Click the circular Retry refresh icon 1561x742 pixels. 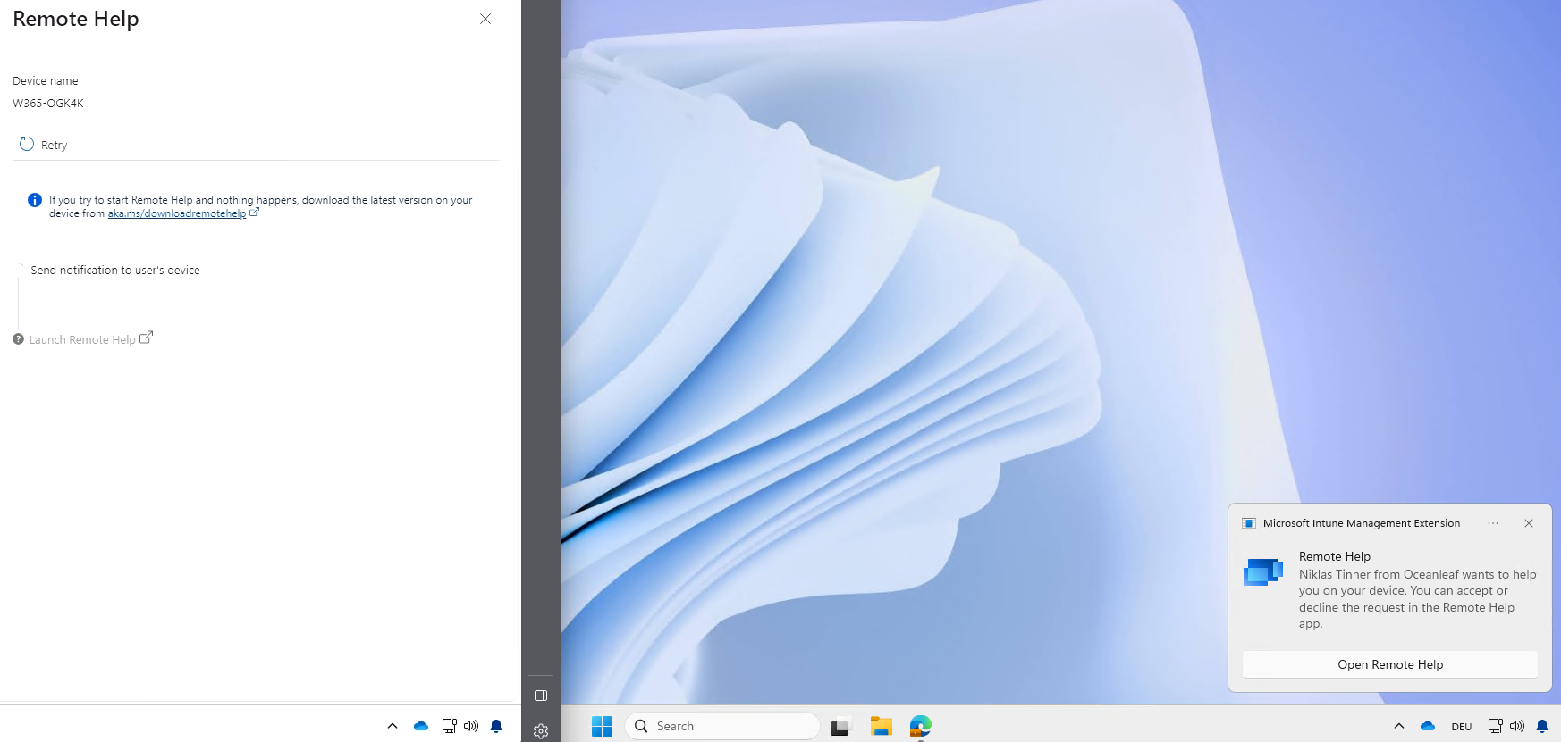pyautogui.click(x=27, y=144)
